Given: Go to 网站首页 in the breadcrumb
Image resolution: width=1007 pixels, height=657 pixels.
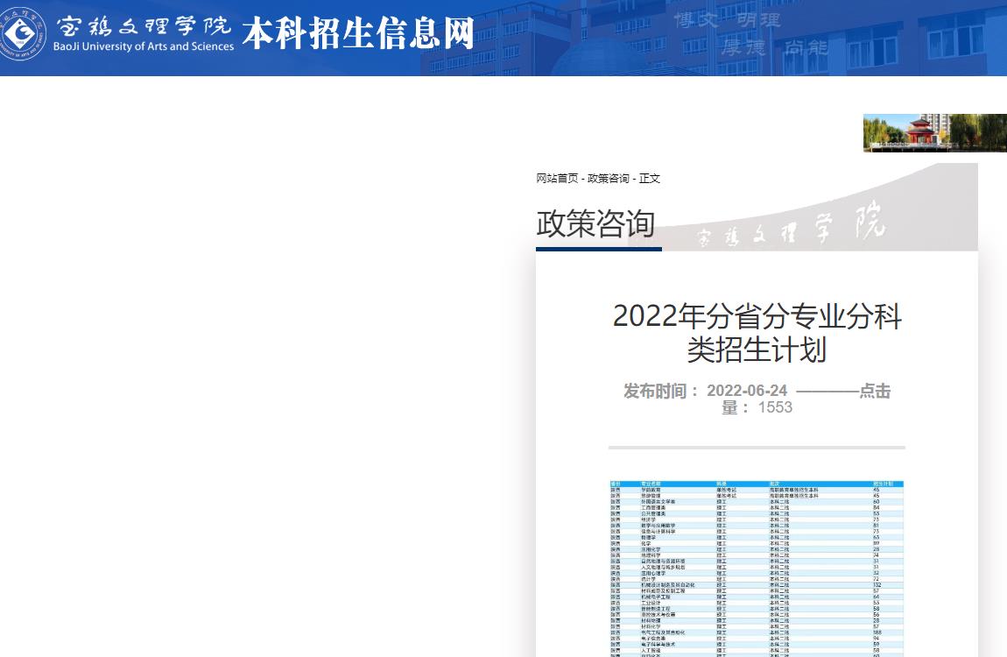Looking at the screenshot, I should click(557, 179).
